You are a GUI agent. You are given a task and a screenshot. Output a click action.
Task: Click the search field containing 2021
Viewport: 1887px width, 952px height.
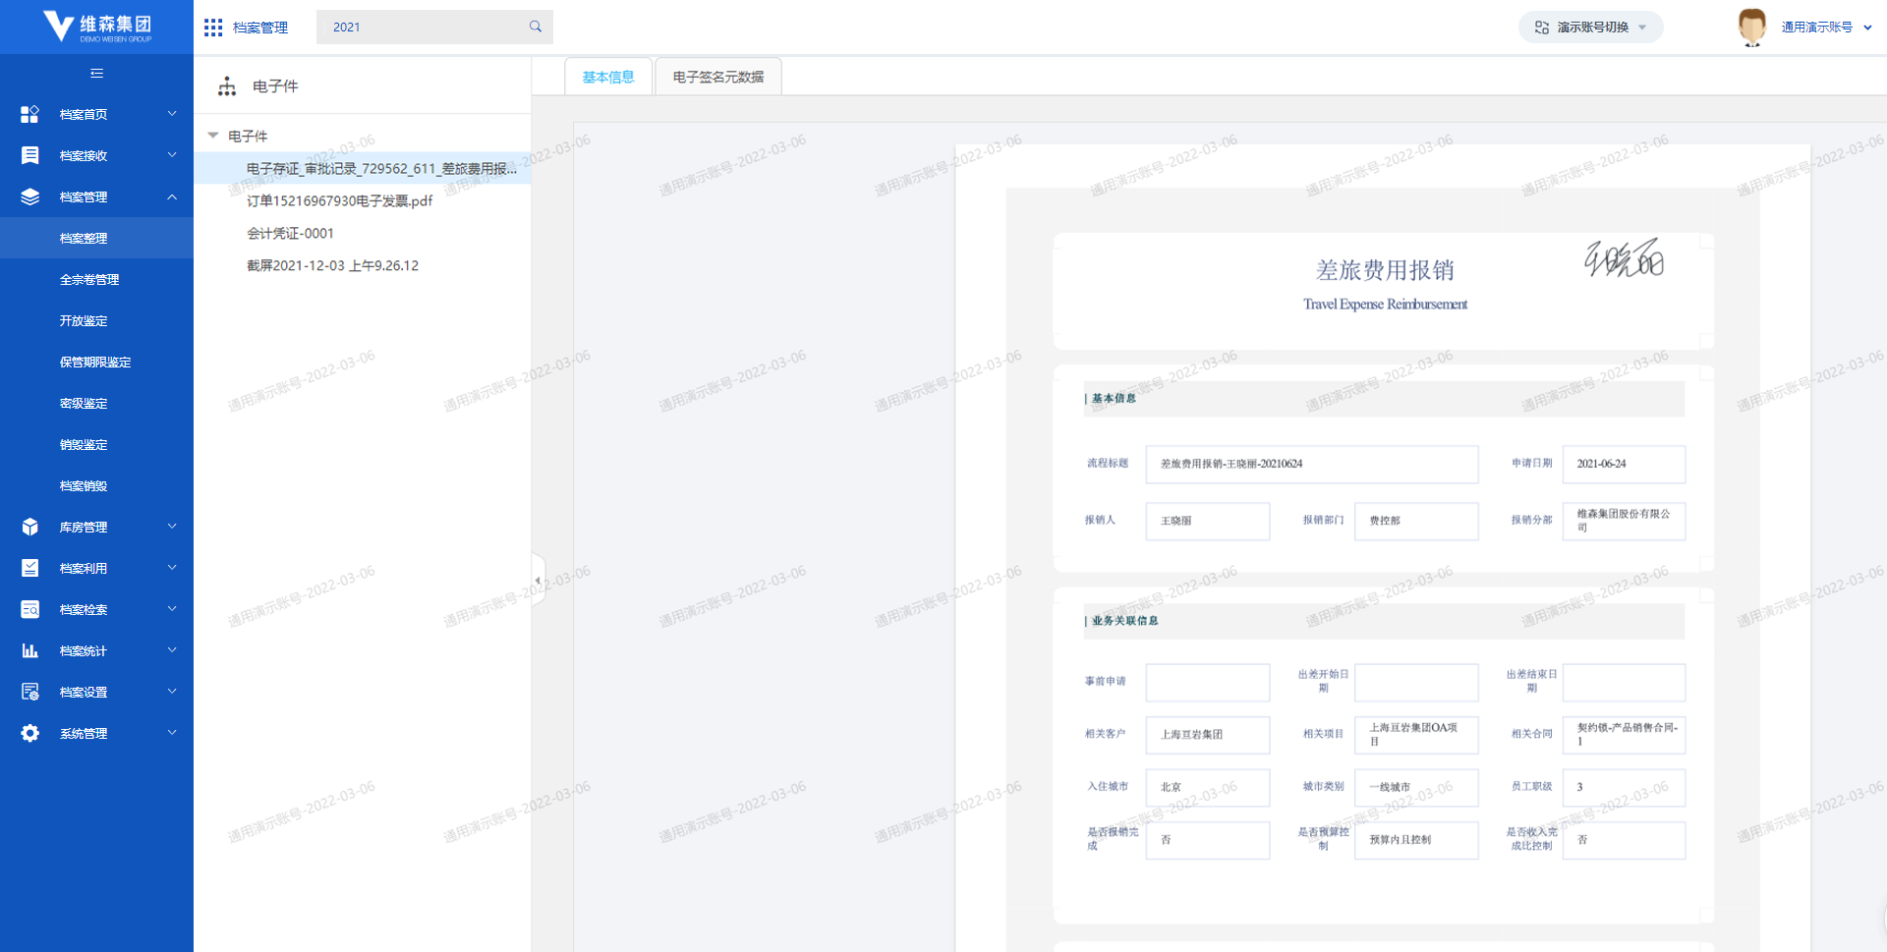click(x=423, y=27)
